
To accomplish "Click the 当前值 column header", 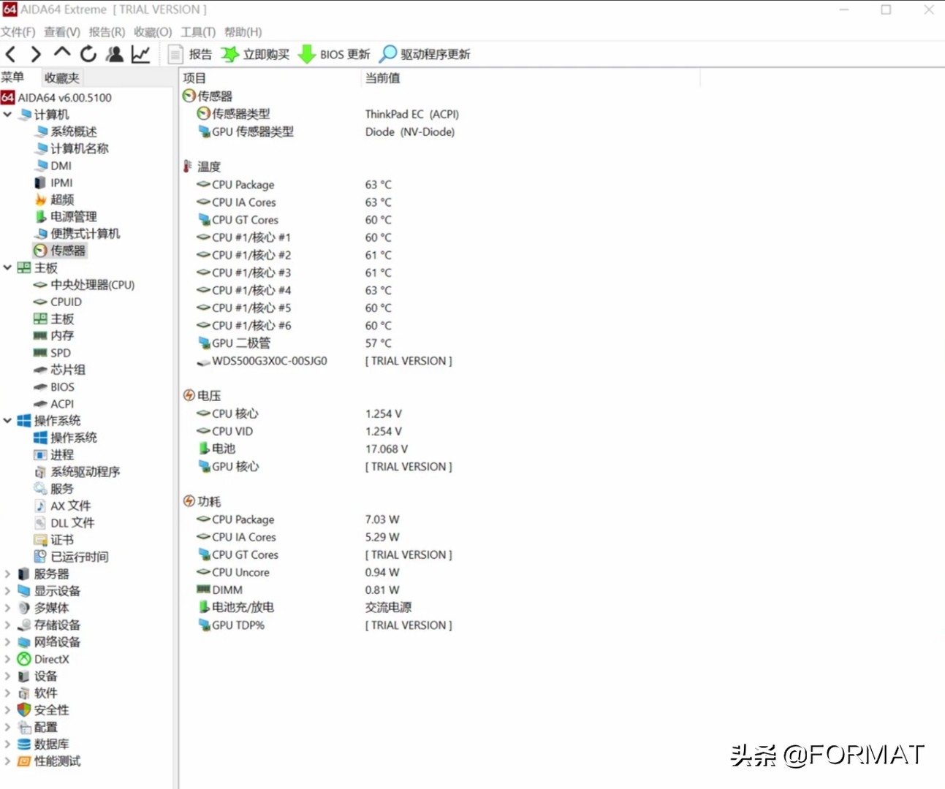I will (531, 78).
